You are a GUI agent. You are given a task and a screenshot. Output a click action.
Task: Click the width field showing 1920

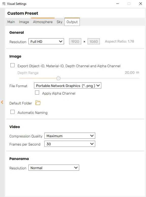[x=75, y=42]
